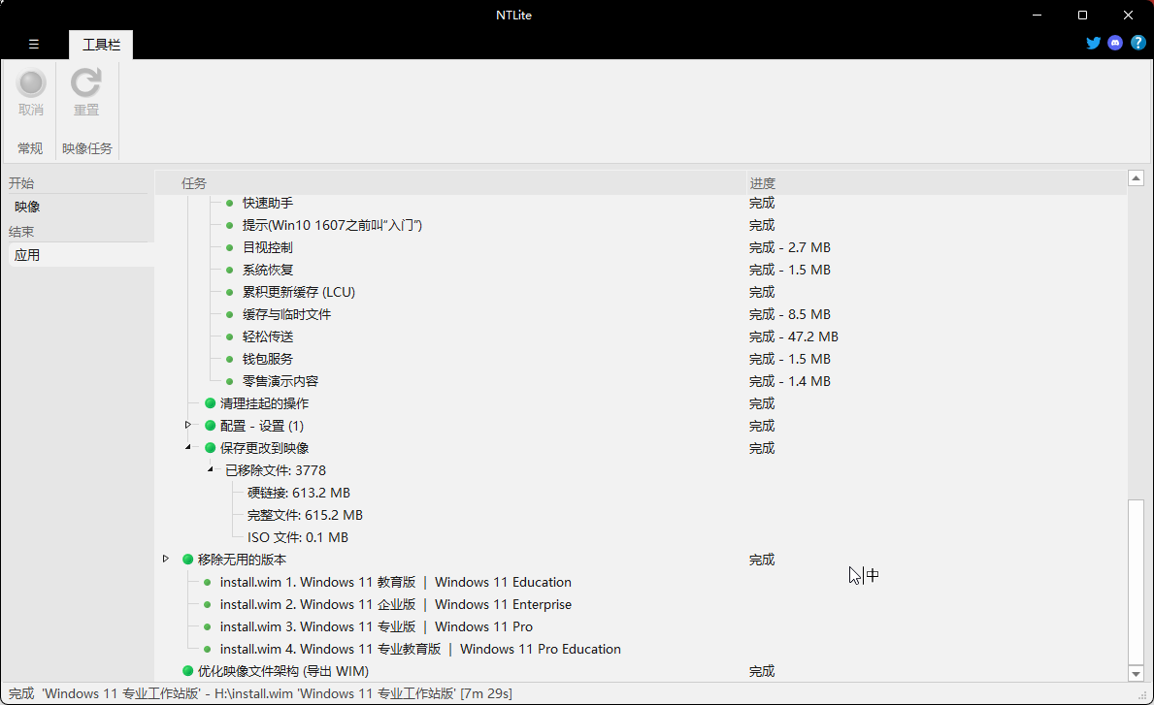Click green dot beside install.wim 3. Windows 11 专业版 | Windows 11 Pro
This screenshot has width=1154, height=705.
click(208, 627)
